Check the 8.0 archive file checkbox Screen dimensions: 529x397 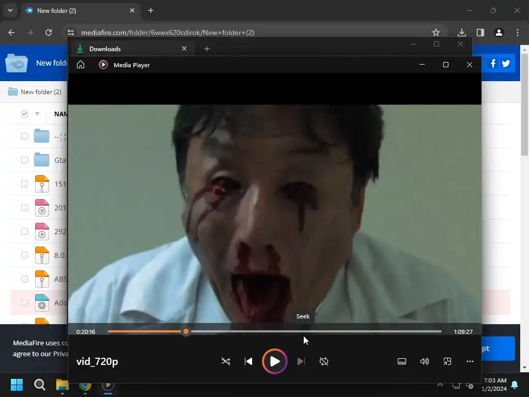tap(24, 255)
